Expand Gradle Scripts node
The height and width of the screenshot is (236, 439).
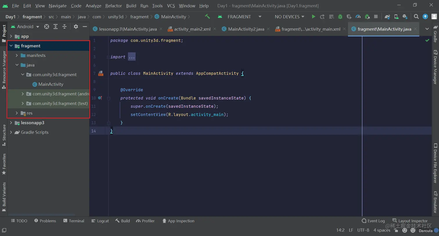coord(11,132)
